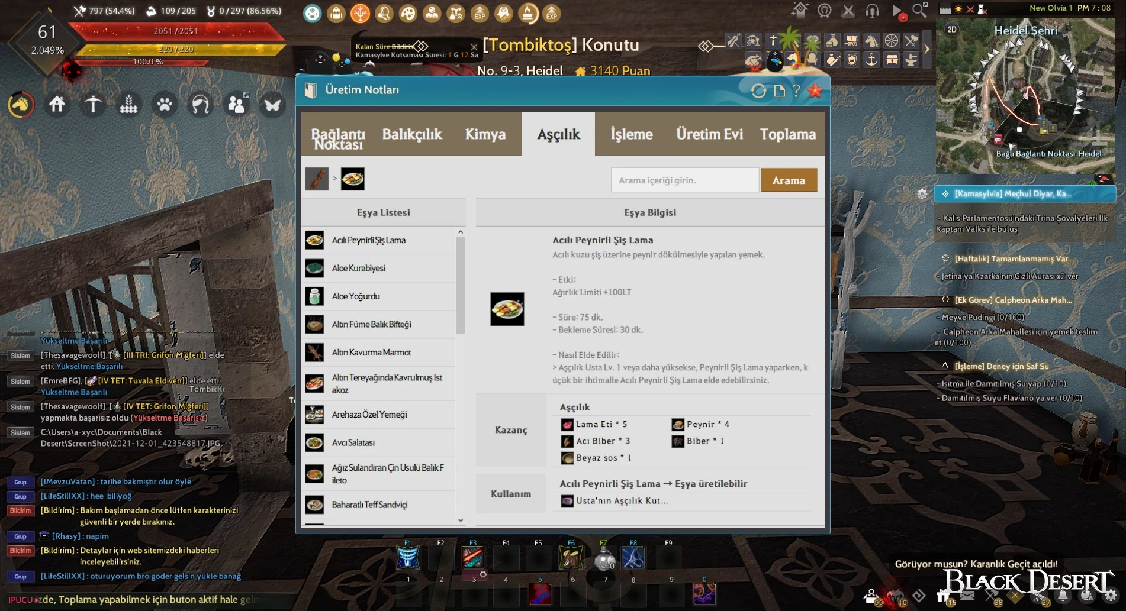
Task: Click the anchor NPC finder icon
Action: coord(871,60)
